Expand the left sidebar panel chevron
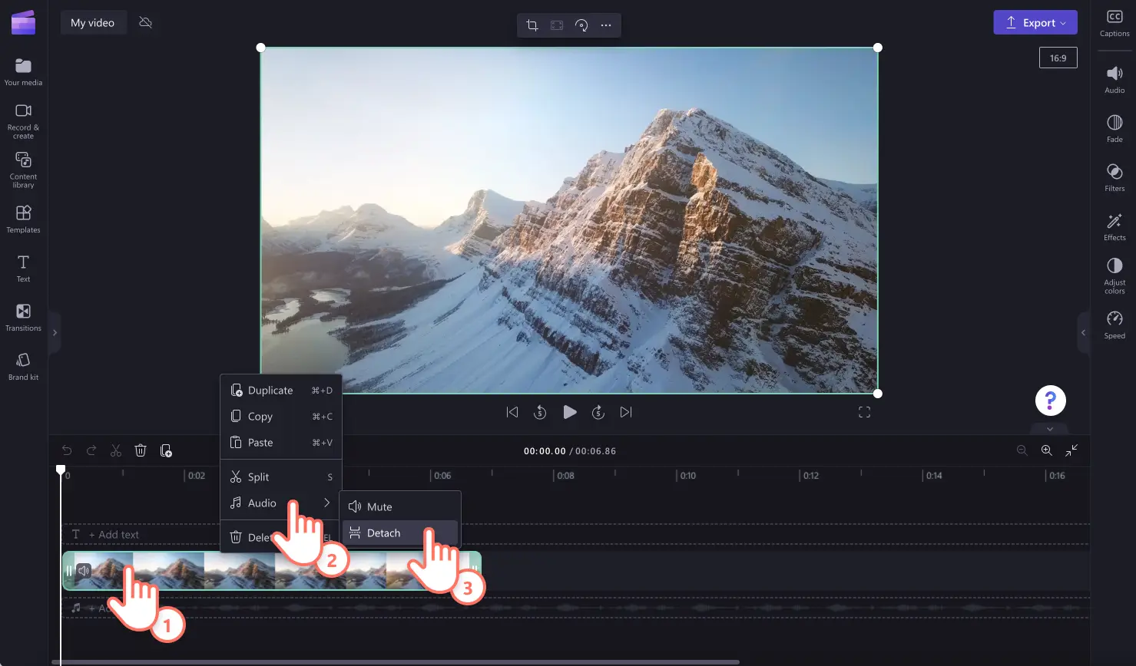Viewport: 1136px width, 666px height. coord(55,333)
